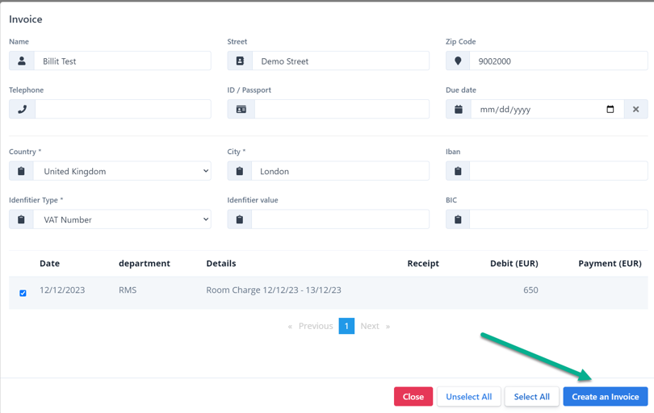Open the date picker in Due date field
This screenshot has width=654, height=413.
(x=610, y=110)
